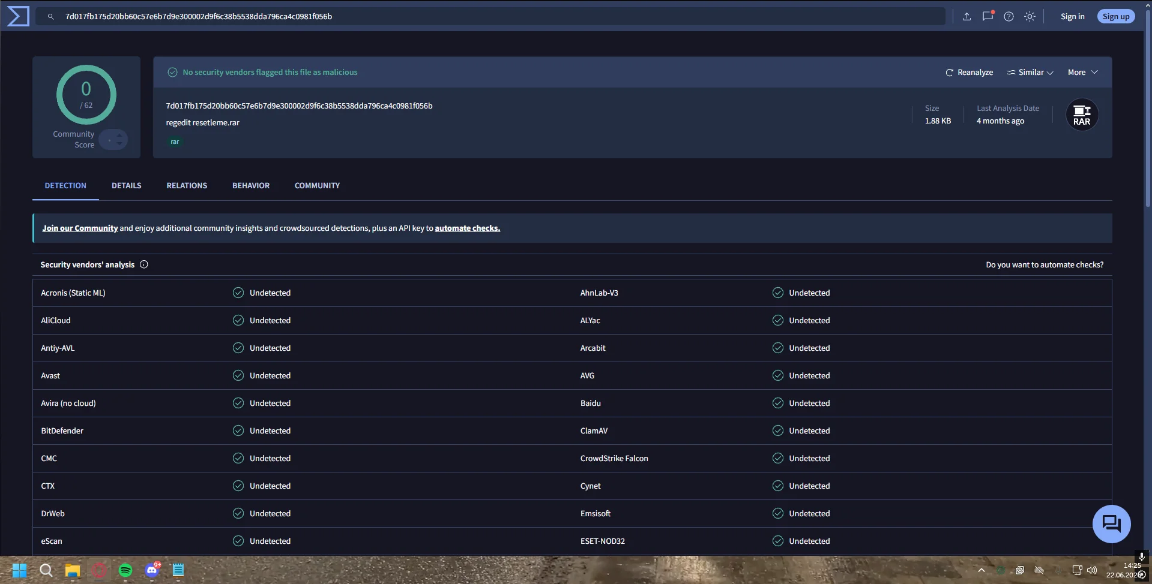Follow the Join our Community link

(80, 228)
